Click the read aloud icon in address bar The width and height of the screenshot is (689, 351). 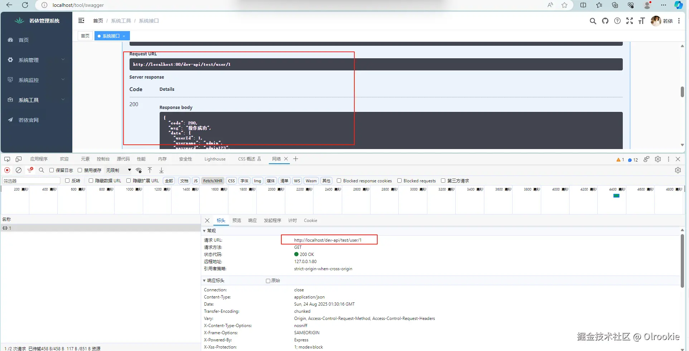click(x=550, y=5)
